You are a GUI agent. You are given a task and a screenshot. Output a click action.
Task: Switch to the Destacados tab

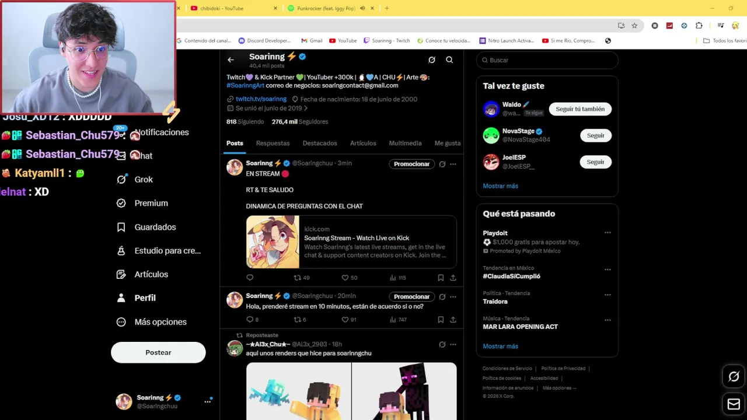[x=320, y=143]
